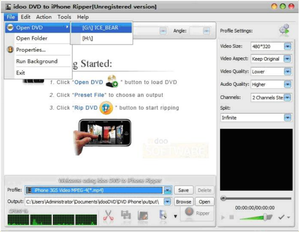Viewport: 299px width, 232px height.
Task: Click the "Preset File" instruction text
Action: point(89,95)
